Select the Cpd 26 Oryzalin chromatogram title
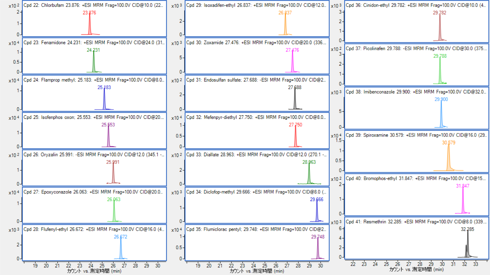The width and height of the screenshot is (490, 275). pyautogui.click(x=94, y=155)
